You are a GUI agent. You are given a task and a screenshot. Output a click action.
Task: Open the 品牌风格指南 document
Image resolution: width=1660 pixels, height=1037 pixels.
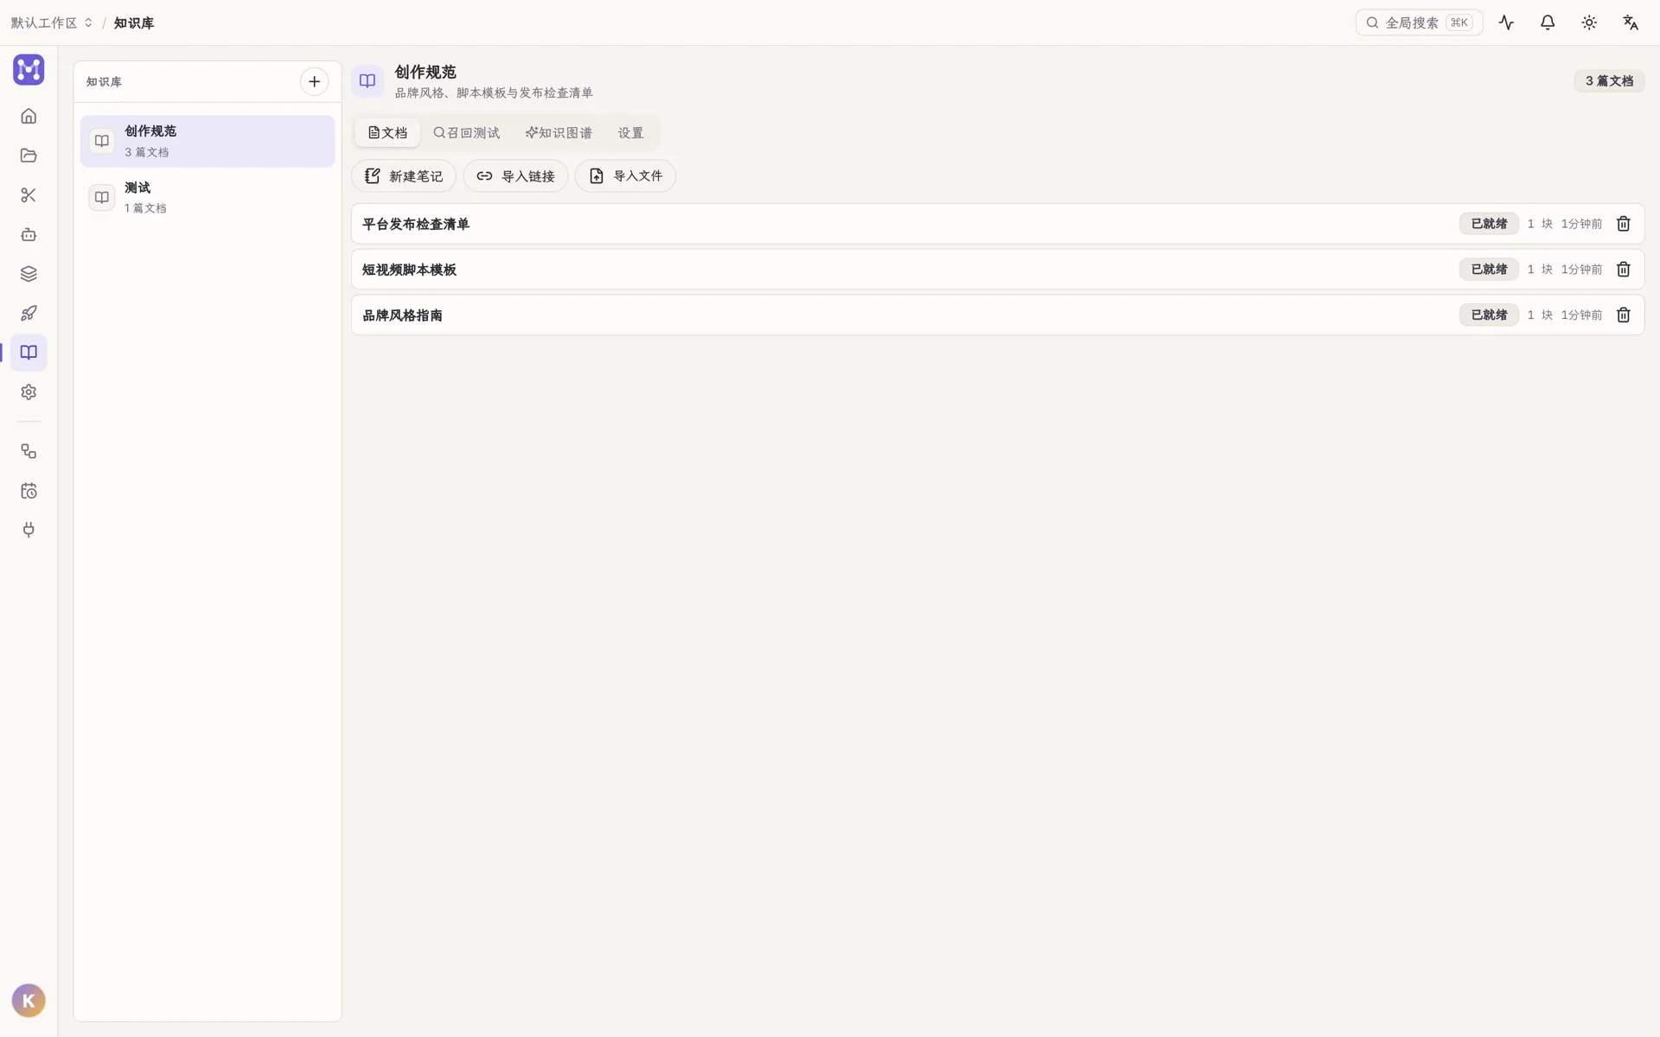coord(998,315)
